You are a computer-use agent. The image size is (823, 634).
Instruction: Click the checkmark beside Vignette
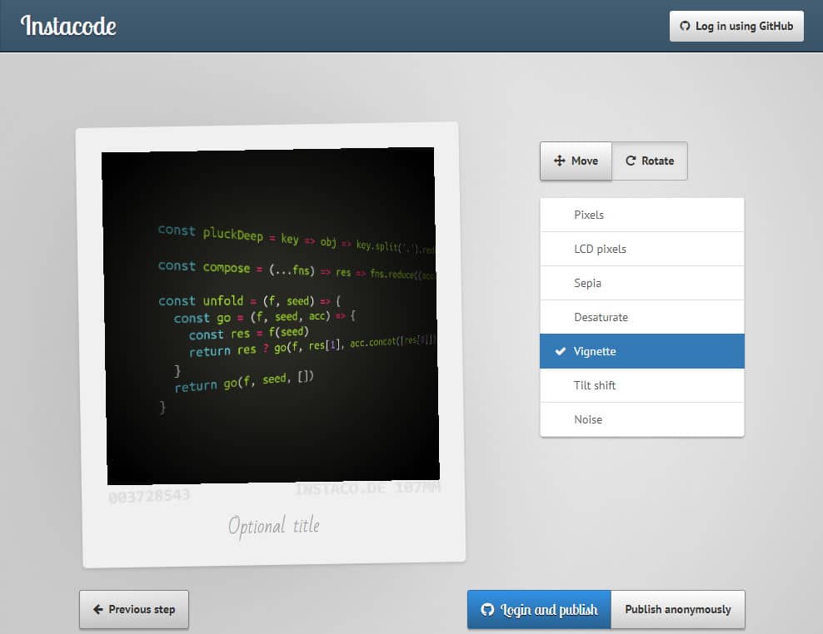(561, 351)
